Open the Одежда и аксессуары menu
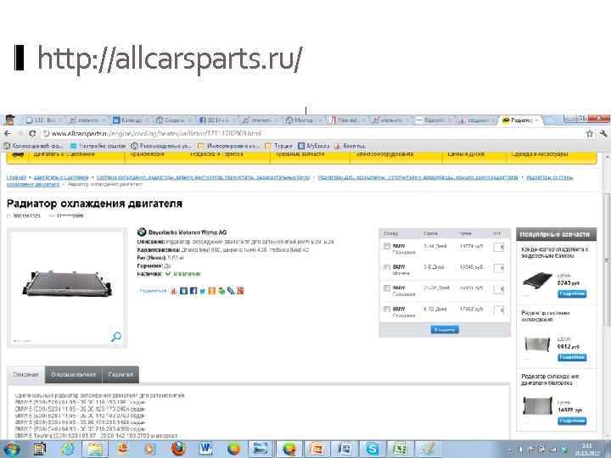611x458 pixels. 540,154
